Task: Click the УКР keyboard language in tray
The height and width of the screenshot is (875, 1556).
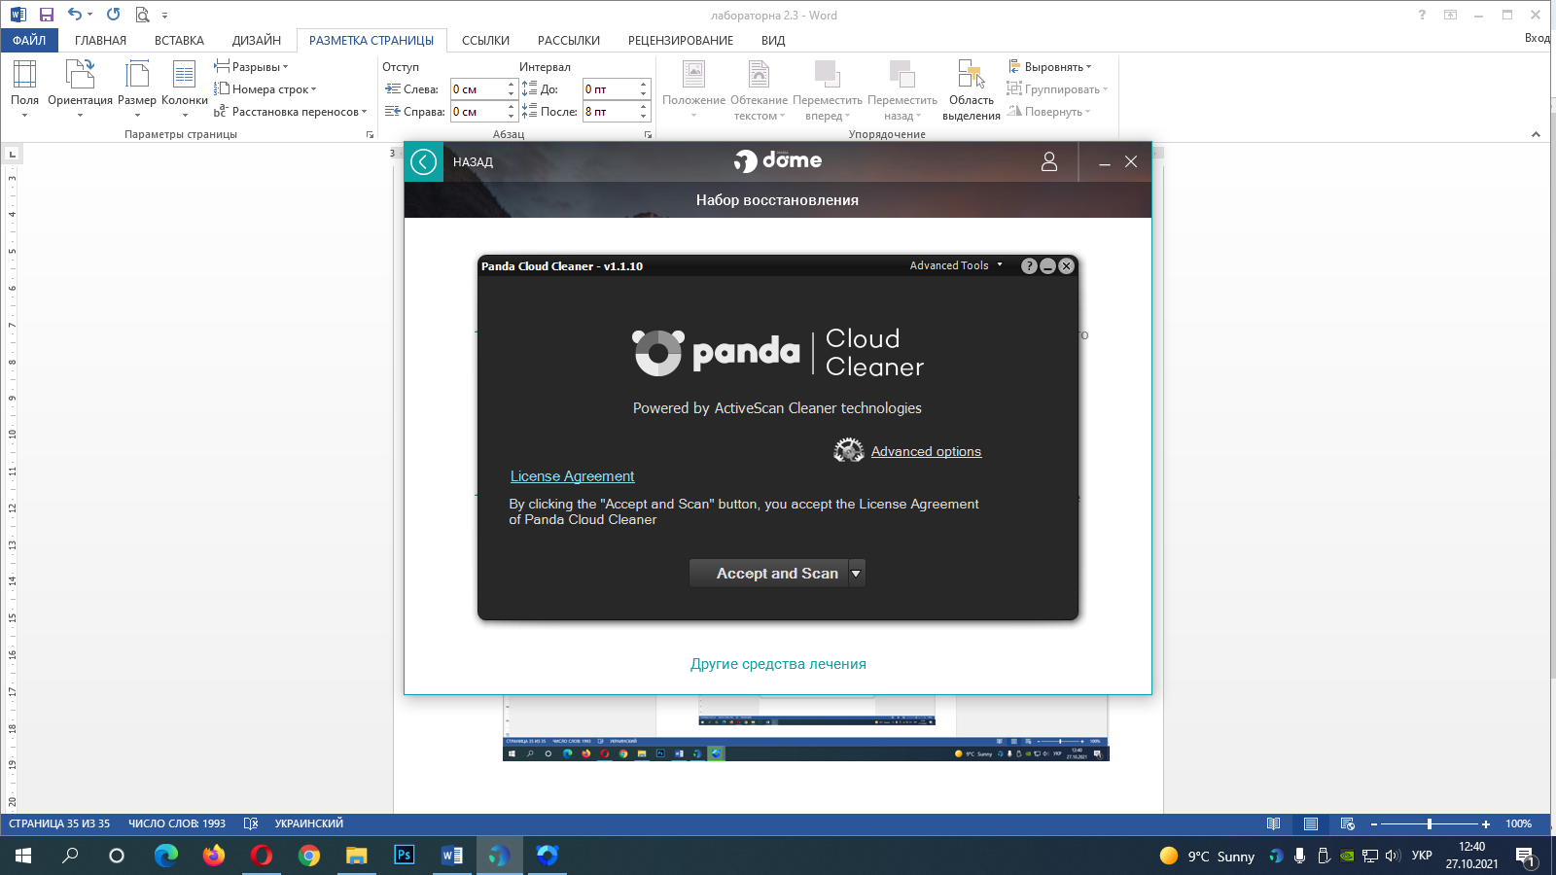Action: 1422,856
